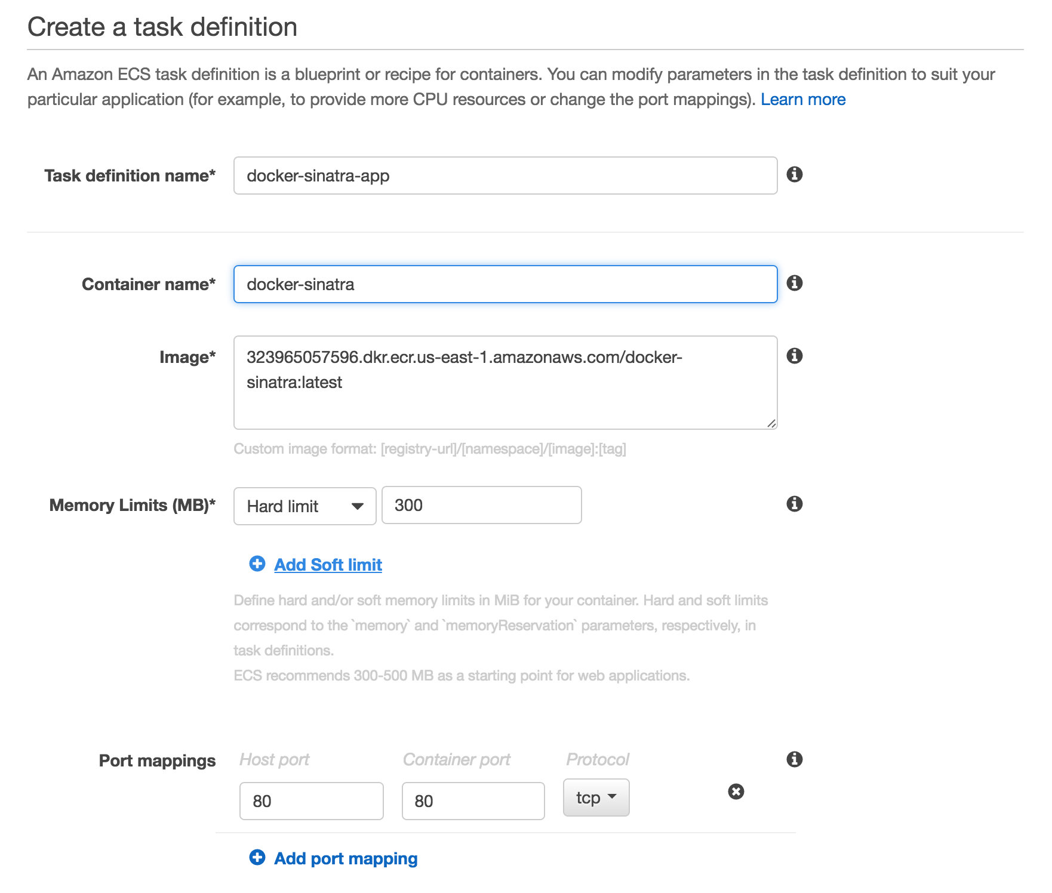Viewport: 1052px width, 893px height.
Task: Click the plus icon beside Add port mapping
Action: [257, 857]
